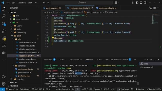Open the Docker view in activity bar
Screen dimensions: 162x91
click(4, 53)
